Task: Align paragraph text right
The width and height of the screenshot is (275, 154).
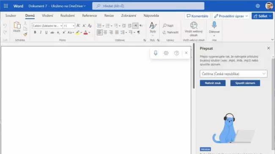Action: coord(111,32)
